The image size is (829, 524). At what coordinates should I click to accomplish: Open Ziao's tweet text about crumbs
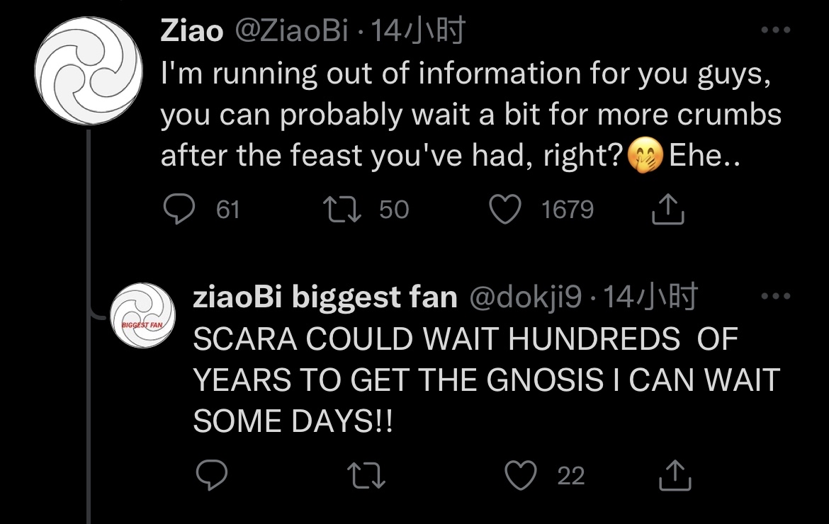click(468, 113)
